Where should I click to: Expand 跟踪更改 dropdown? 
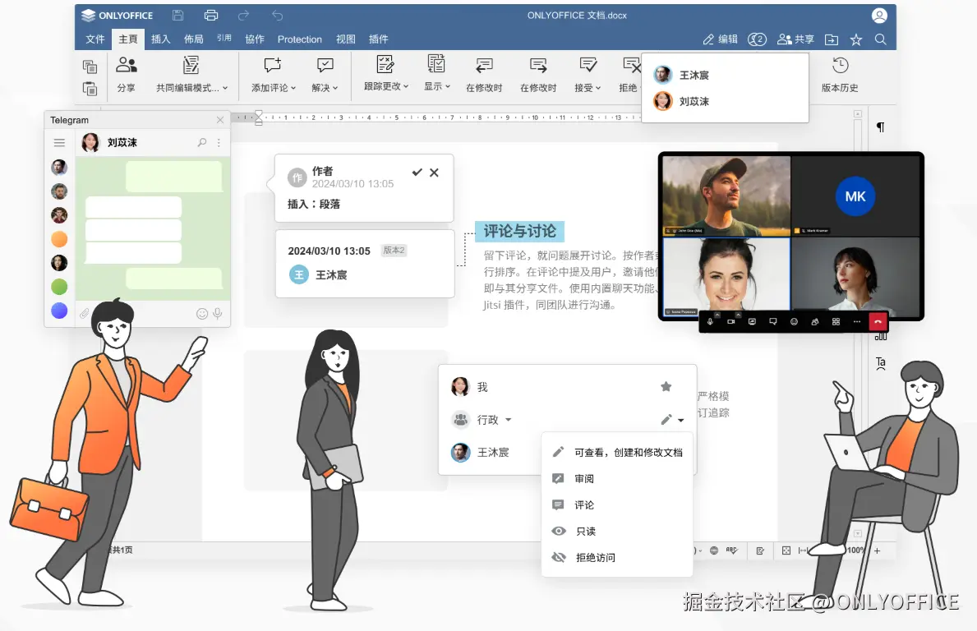(406, 86)
